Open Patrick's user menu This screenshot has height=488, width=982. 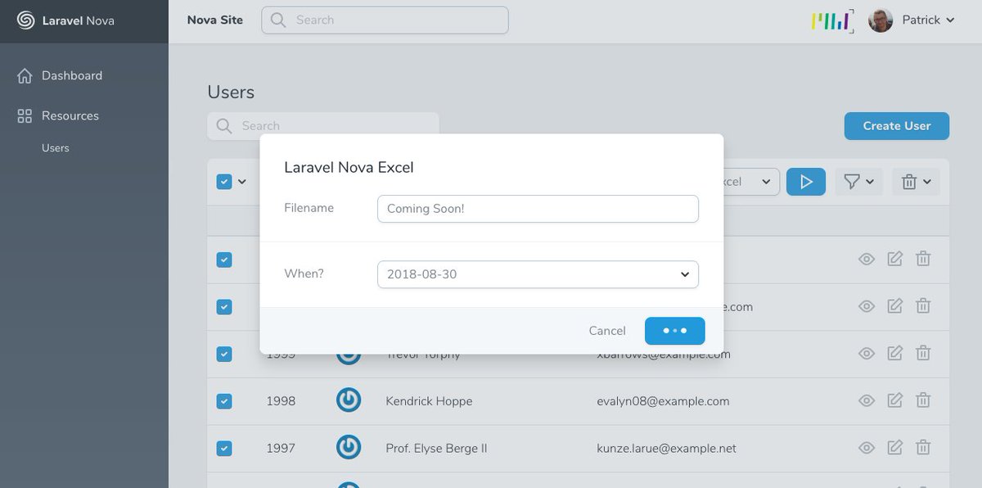click(x=928, y=20)
